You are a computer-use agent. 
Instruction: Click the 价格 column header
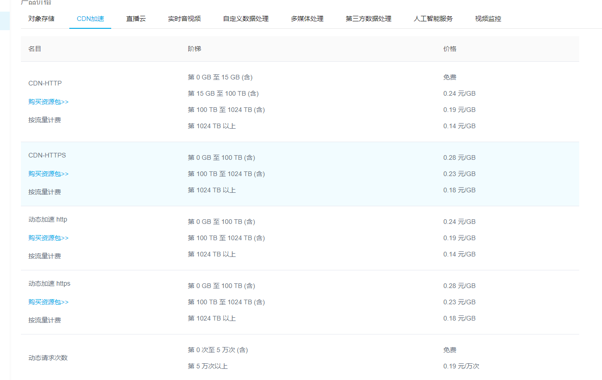point(450,49)
